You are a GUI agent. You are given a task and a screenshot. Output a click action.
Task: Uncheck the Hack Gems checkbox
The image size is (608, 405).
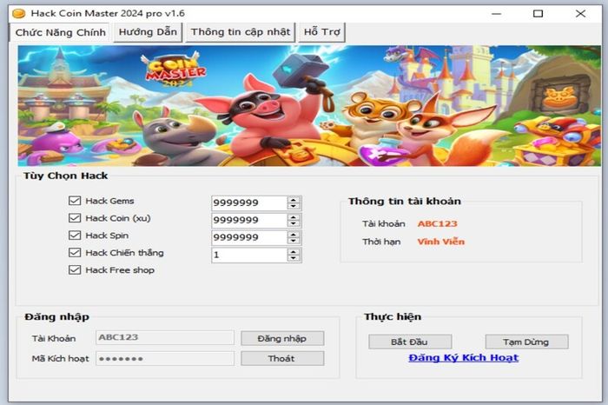[75, 201]
